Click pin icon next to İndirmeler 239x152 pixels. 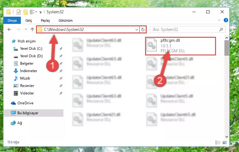(61, 71)
